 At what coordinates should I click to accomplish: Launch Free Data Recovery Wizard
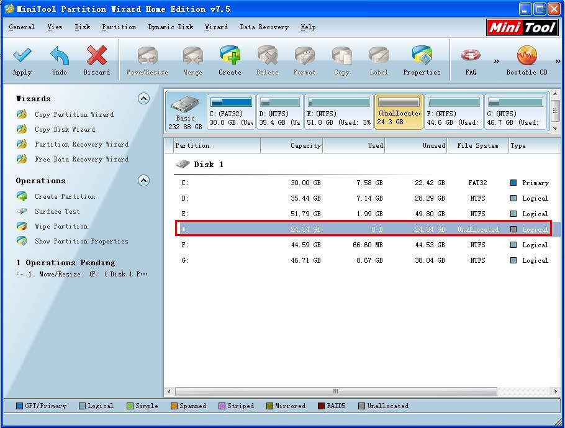pyautogui.click(x=81, y=159)
